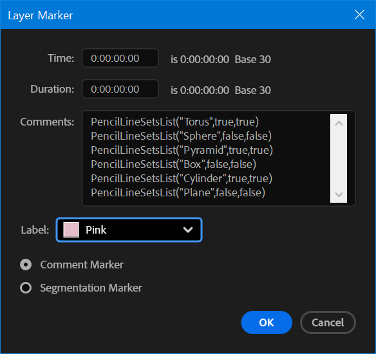Click the Duration input field

click(x=120, y=89)
